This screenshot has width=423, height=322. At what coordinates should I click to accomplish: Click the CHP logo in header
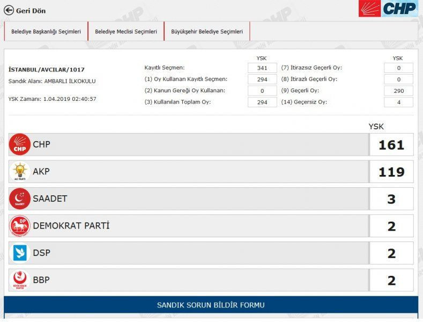point(388,9)
